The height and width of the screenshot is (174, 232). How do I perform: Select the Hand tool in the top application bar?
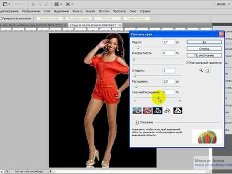33,4
